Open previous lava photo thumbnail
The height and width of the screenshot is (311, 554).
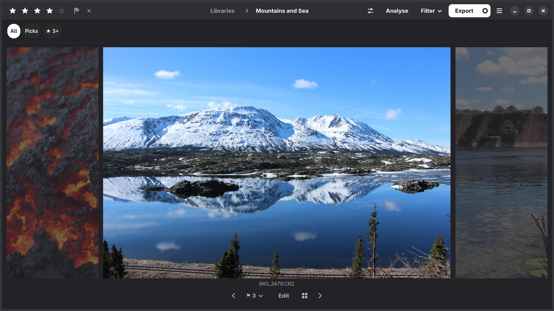point(53,163)
